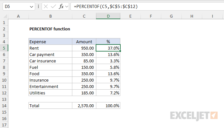
Task: Click the Enter checkmark formula icon
Action: tap(53, 6)
